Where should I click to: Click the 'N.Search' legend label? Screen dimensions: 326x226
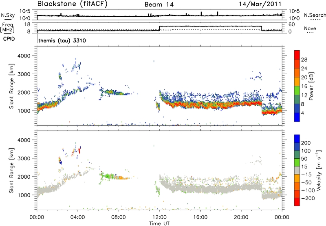pyautogui.click(x=315, y=15)
